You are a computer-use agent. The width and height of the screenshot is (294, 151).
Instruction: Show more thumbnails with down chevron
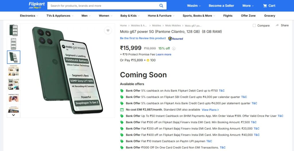coord(13,115)
